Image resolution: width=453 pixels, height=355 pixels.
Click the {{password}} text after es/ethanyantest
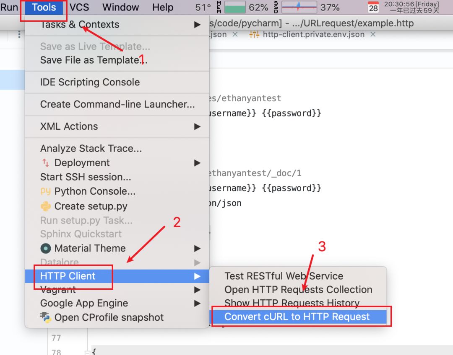[x=292, y=113]
